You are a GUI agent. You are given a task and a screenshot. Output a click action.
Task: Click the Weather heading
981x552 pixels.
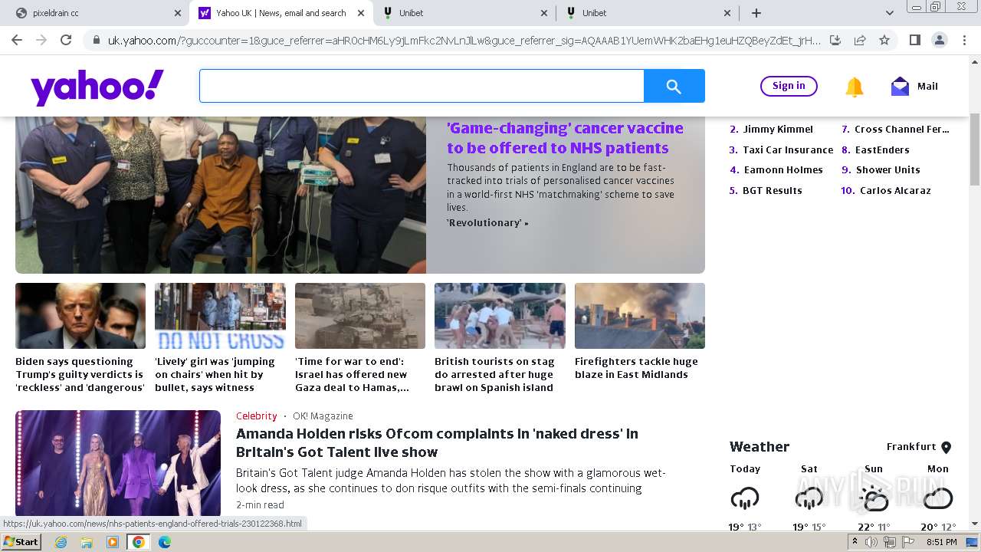coord(760,447)
